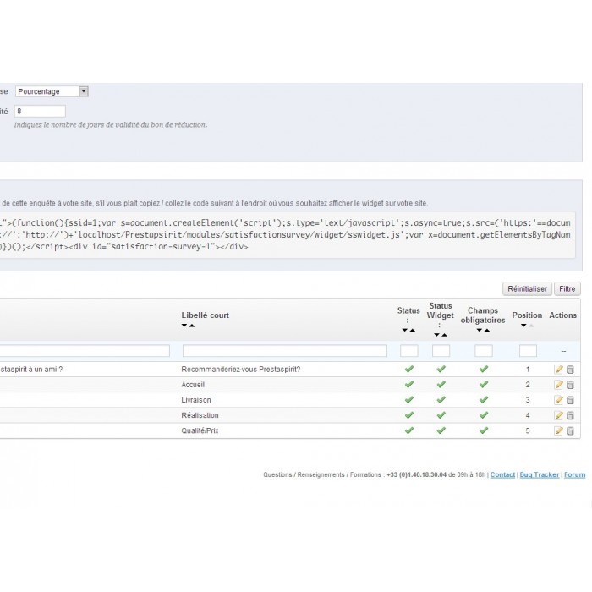Delete the Recommanderiez-vous Prestaspirit row

(x=571, y=370)
